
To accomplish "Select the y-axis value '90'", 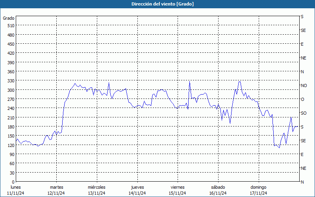I will [12, 154].
